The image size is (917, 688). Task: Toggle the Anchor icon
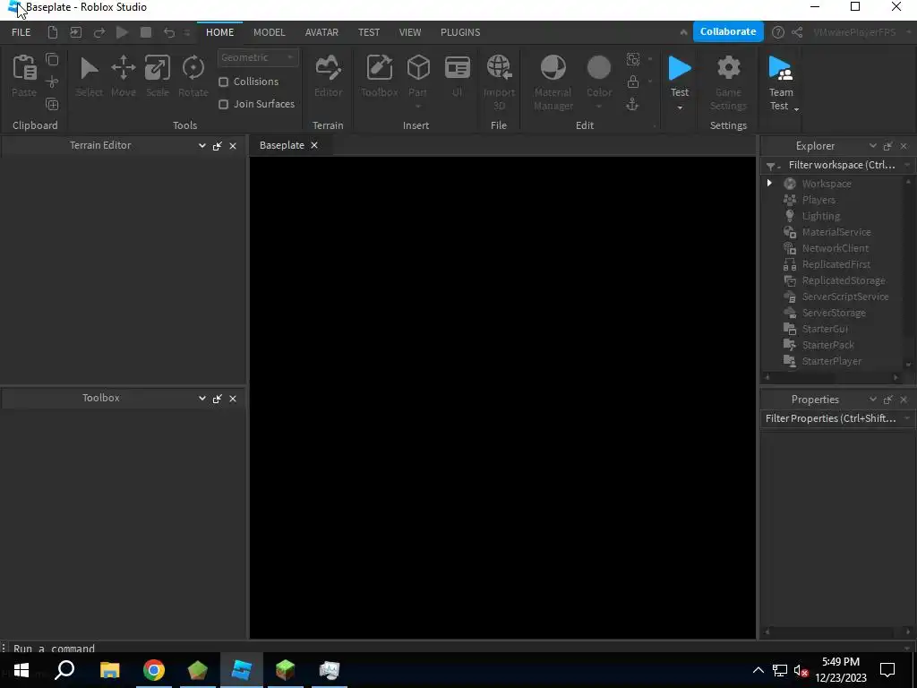(632, 104)
